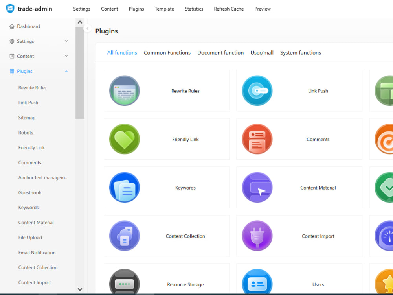The image size is (393, 295).
Task: Open the green layout plugin icon in the Link Push row
Action: pos(384,91)
